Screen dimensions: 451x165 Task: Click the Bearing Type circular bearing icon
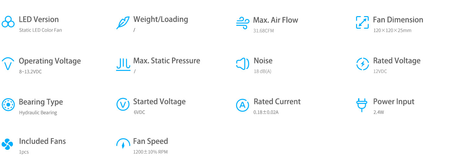pos(8,105)
